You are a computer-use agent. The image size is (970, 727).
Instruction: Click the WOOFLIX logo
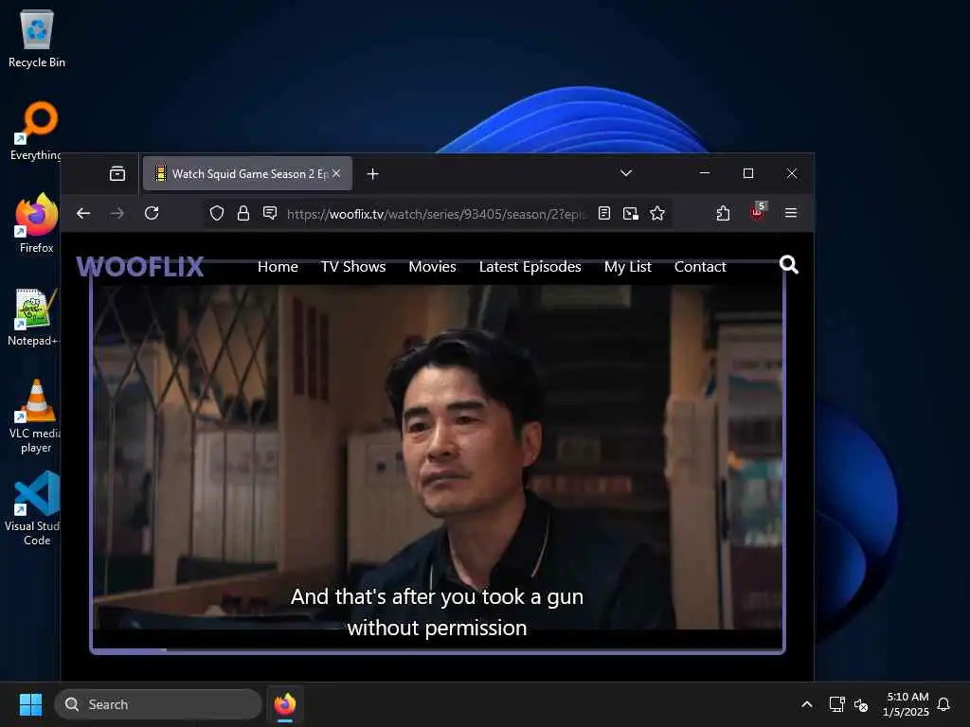(x=140, y=266)
